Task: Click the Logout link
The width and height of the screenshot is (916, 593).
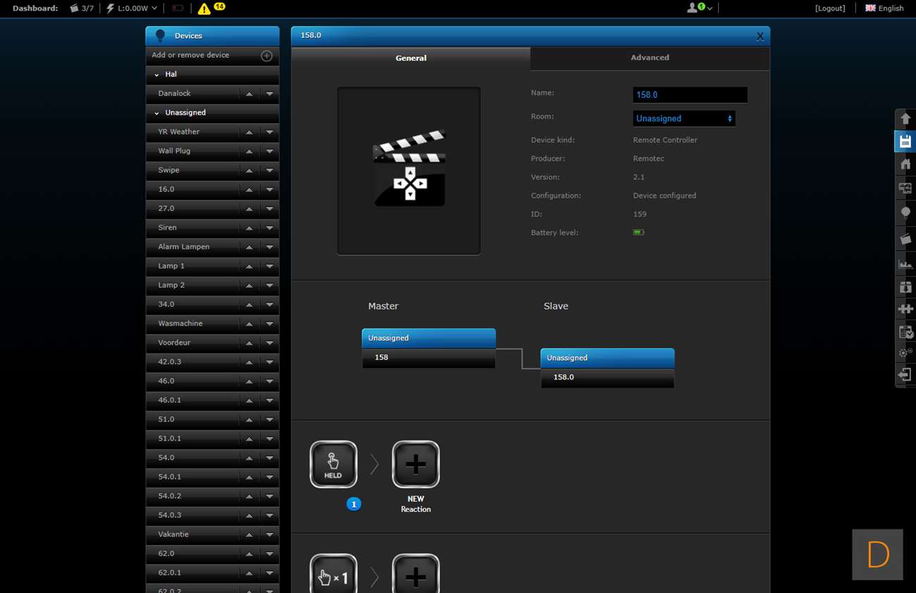Action: click(829, 8)
